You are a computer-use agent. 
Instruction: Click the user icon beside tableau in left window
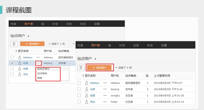(x=20, y=57)
